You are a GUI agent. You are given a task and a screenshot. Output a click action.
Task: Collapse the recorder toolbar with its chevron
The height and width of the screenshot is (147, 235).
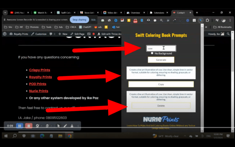coord(78,126)
